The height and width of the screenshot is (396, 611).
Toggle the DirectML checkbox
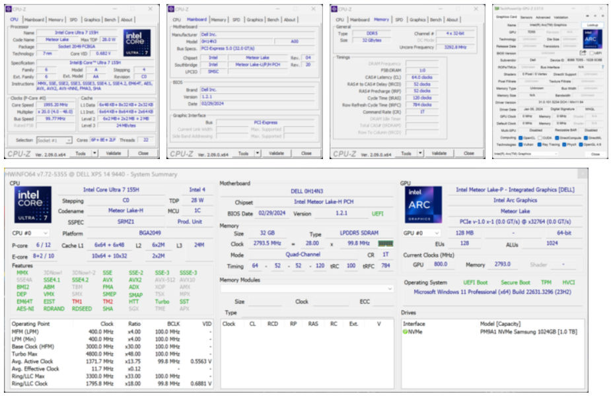(x=586, y=138)
